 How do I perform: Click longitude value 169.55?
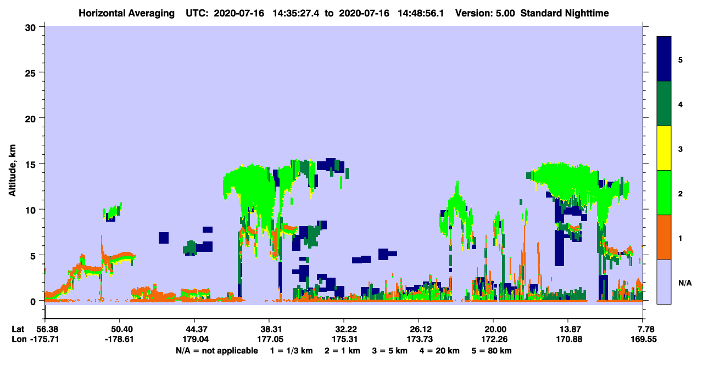[x=643, y=340]
